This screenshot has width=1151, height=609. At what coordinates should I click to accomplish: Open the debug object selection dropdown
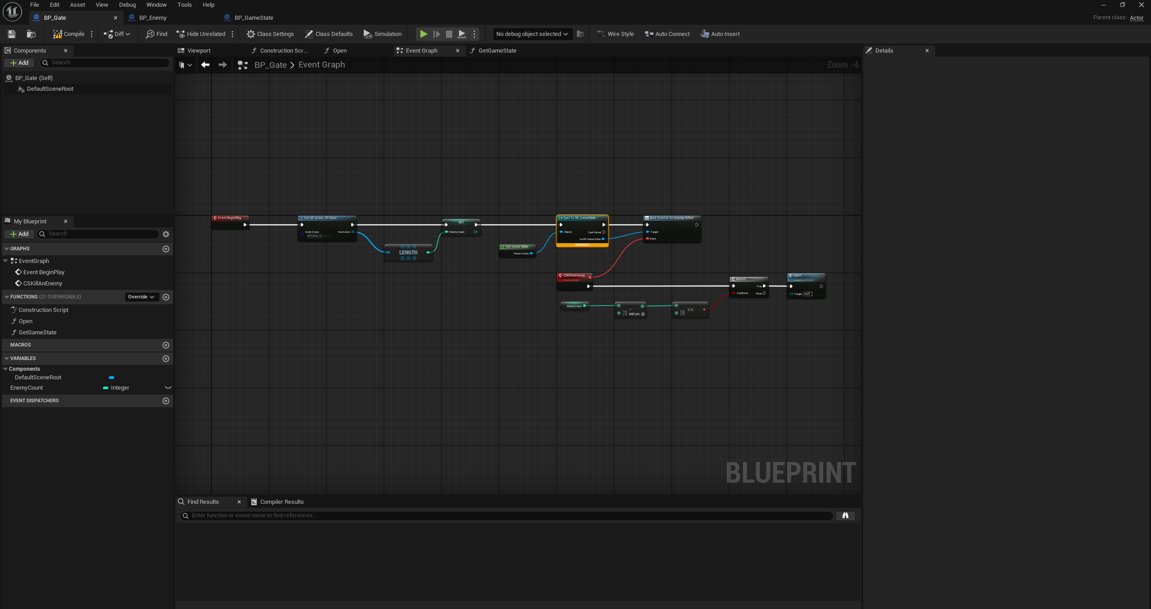tap(532, 34)
